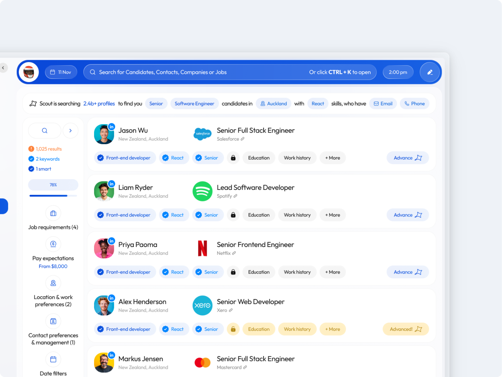Image resolution: width=502 pixels, height=377 pixels.
Task: Click the 1,025 results warning label
Action: point(45,149)
